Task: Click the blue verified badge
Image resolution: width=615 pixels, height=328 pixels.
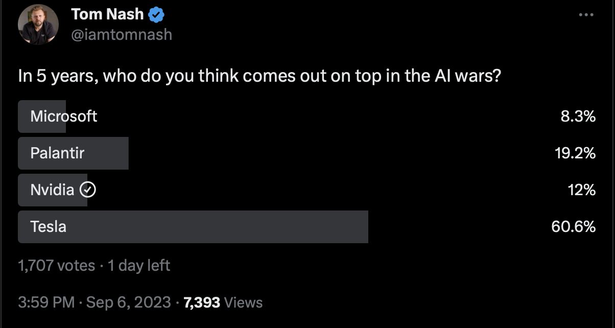Action: point(156,15)
